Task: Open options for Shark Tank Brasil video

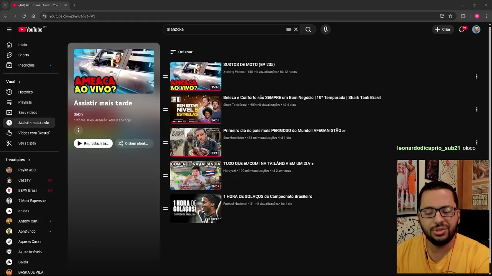Action: tap(477, 110)
